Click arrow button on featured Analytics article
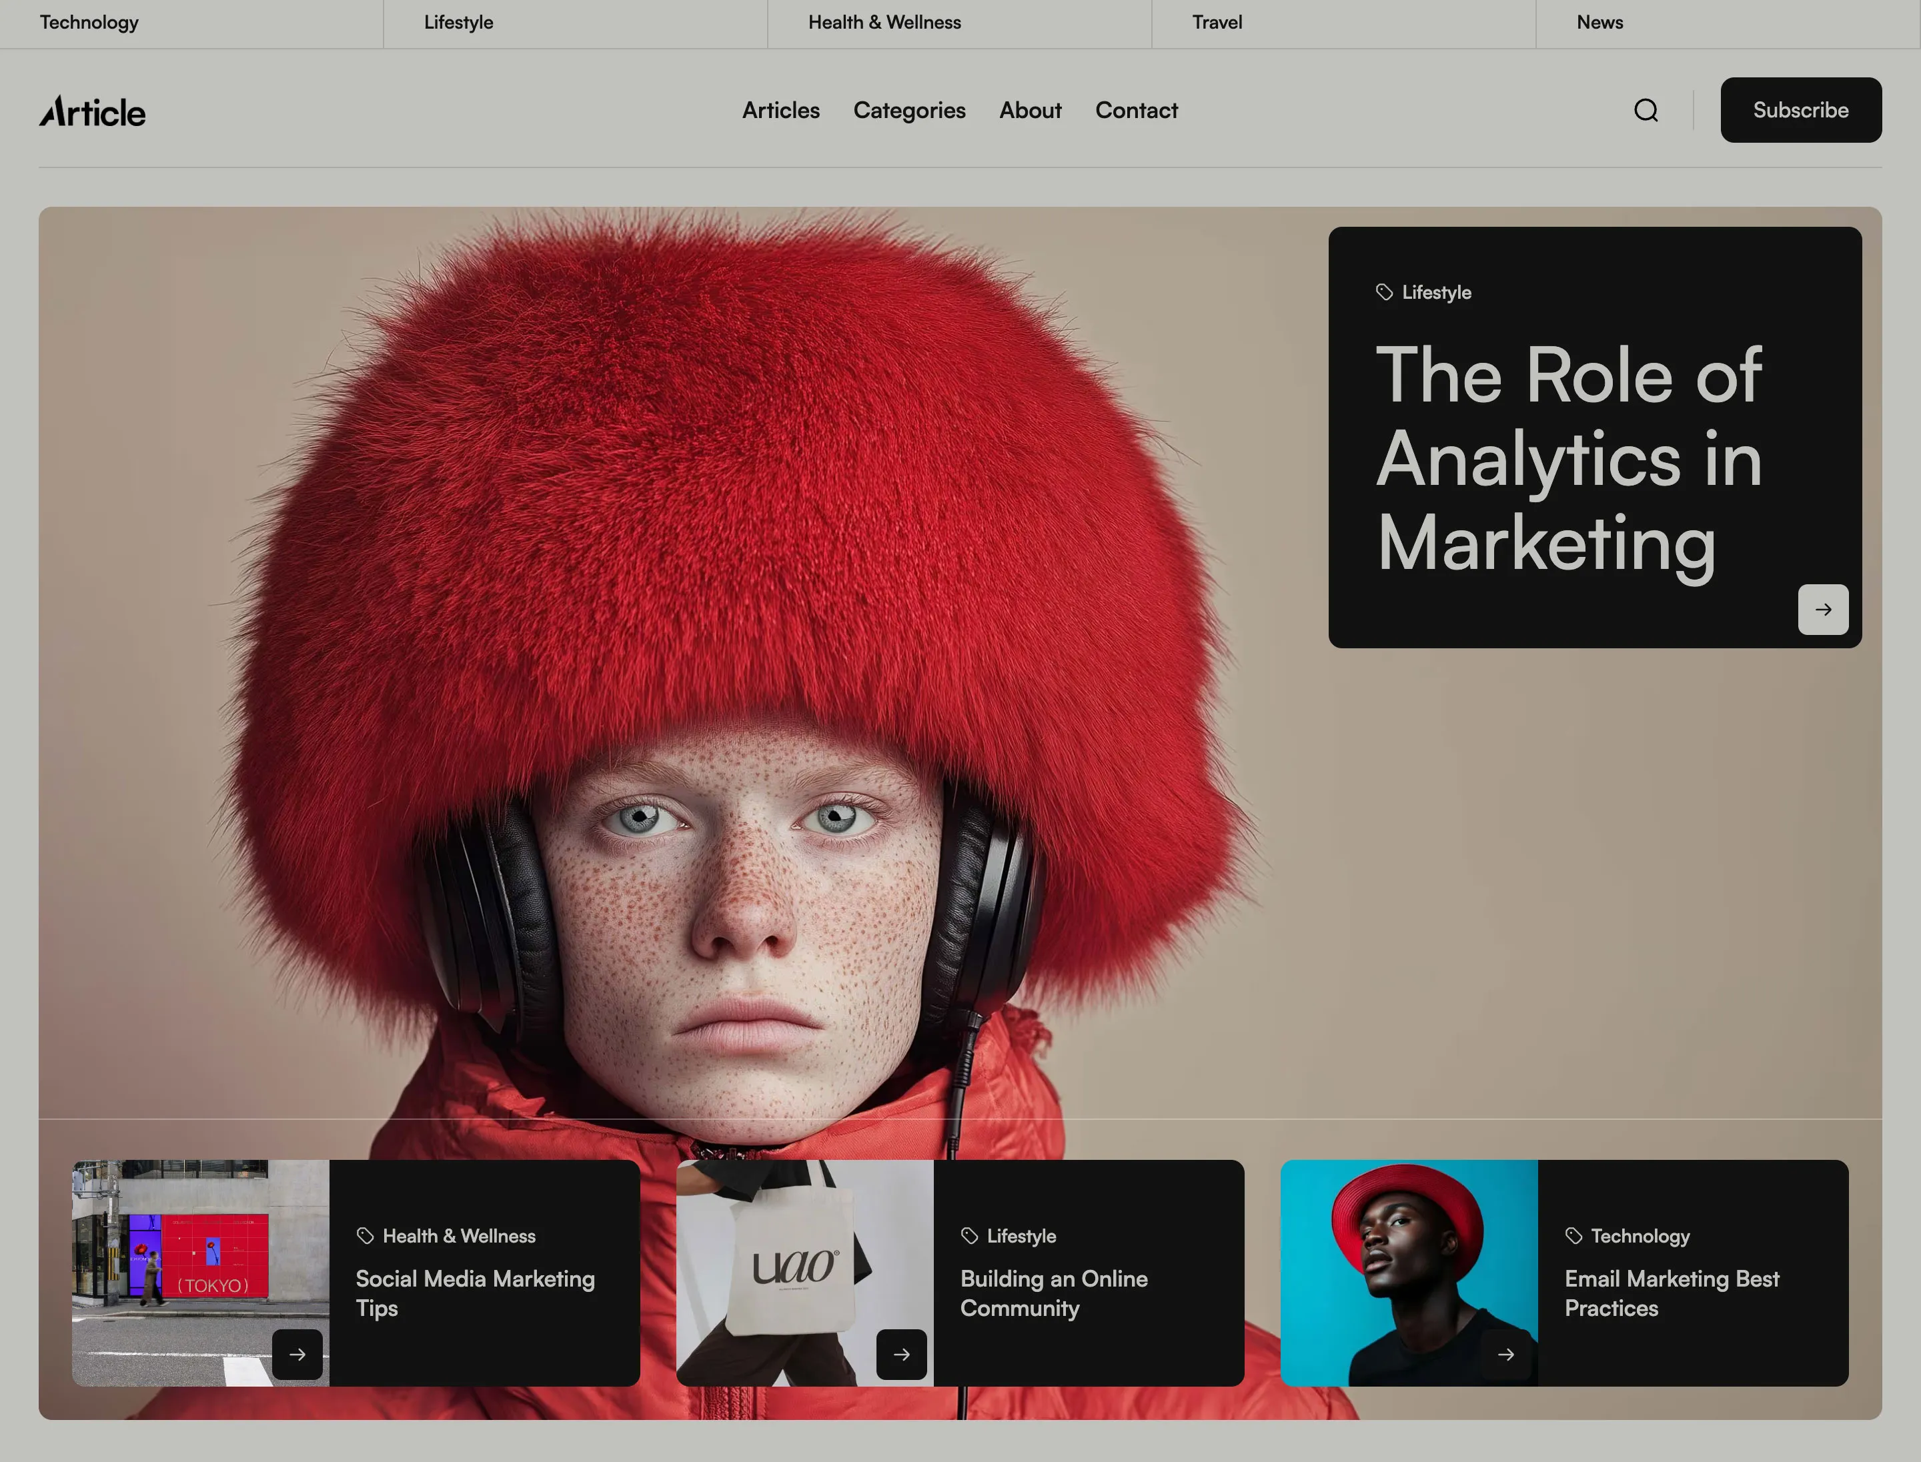 coord(1823,609)
